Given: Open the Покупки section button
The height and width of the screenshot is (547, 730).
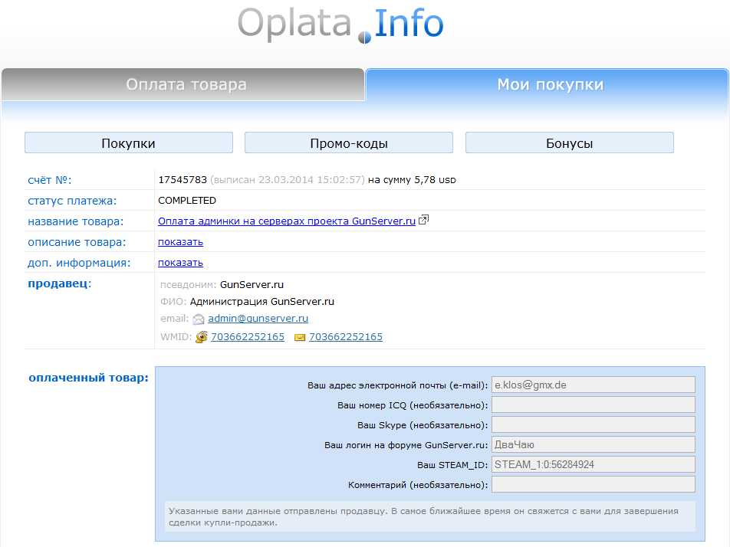Looking at the screenshot, I should coord(129,143).
